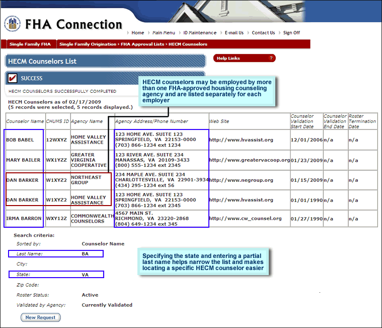Viewport: 382px width, 328px height.
Task: Click FHA Connection title logo text
Action: coord(73,24)
